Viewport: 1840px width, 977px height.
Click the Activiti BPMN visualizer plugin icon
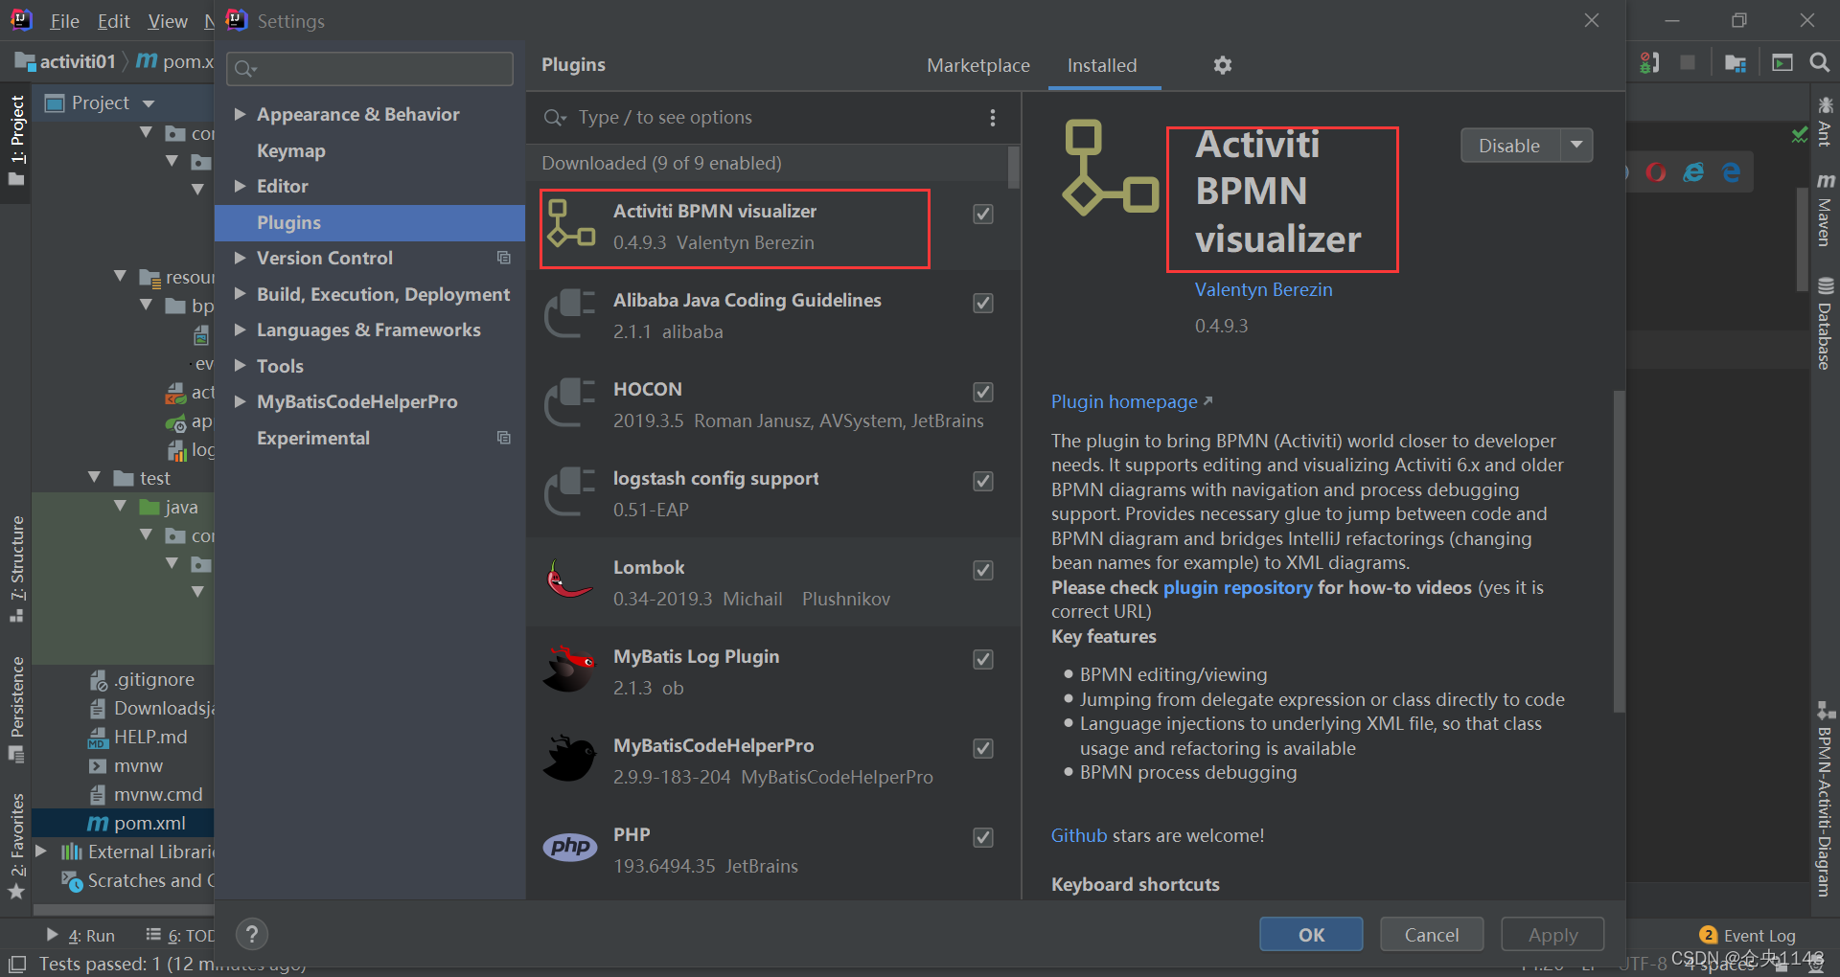(x=571, y=223)
